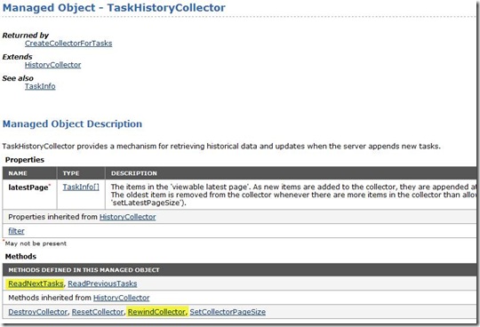This screenshot has width=480, height=327.
Task: Open the highlighted RewindCollector link
Action: pyautogui.click(x=156, y=312)
